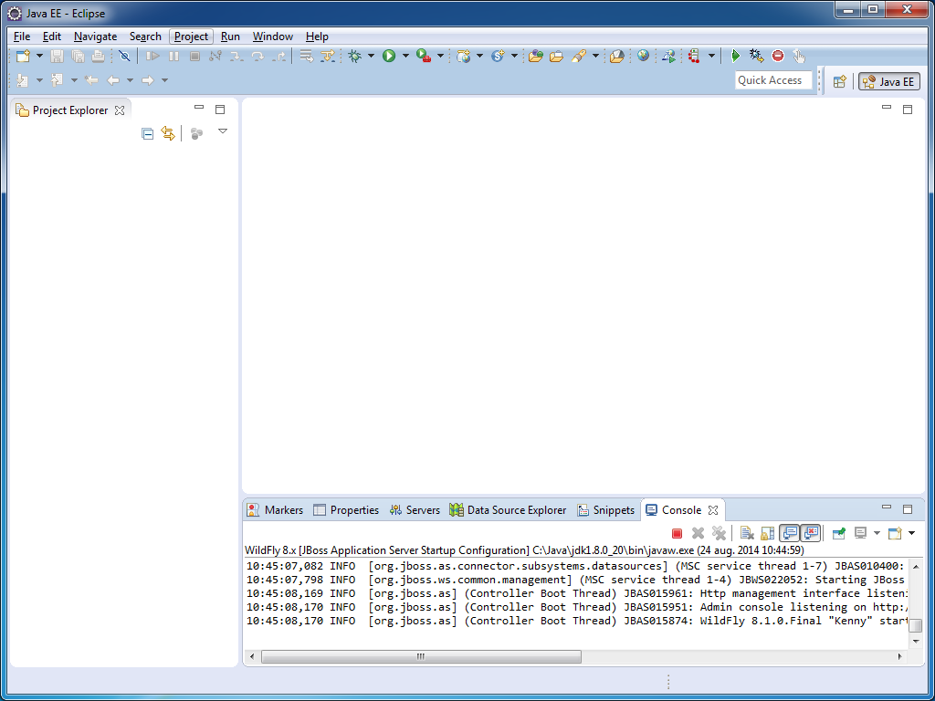Open the Navigate menu

(x=95, y=37)
